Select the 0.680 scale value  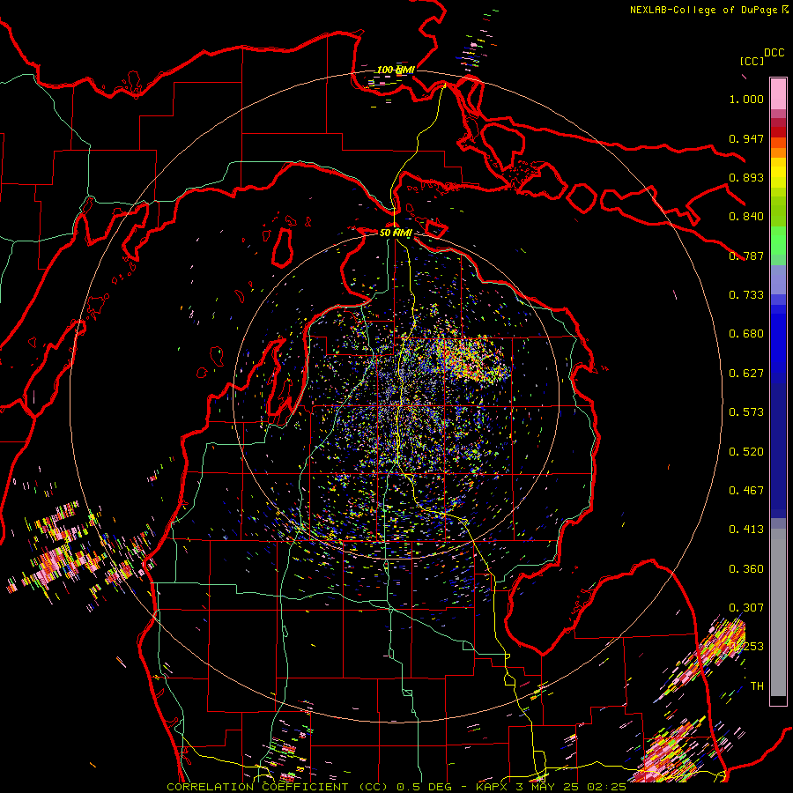746,334
